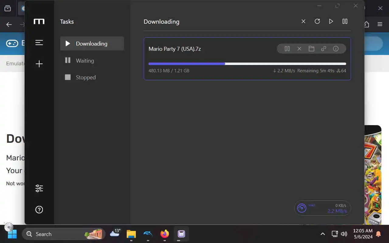
Task: Click the Remaining 5m 49s text
Action: point(316,71)
